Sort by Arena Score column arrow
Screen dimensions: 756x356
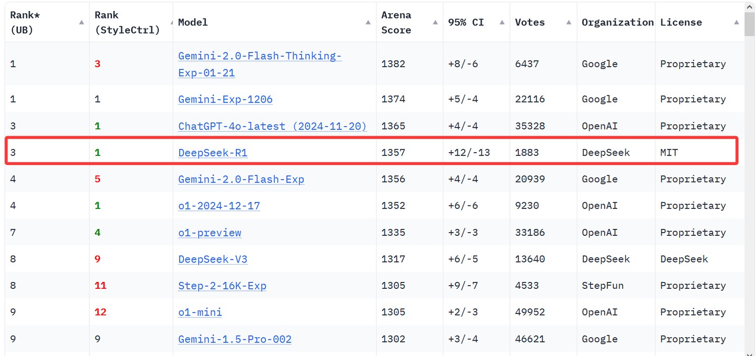[x=435, y=23]
